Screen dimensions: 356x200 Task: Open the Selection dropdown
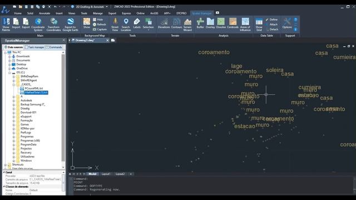point(149,24)
